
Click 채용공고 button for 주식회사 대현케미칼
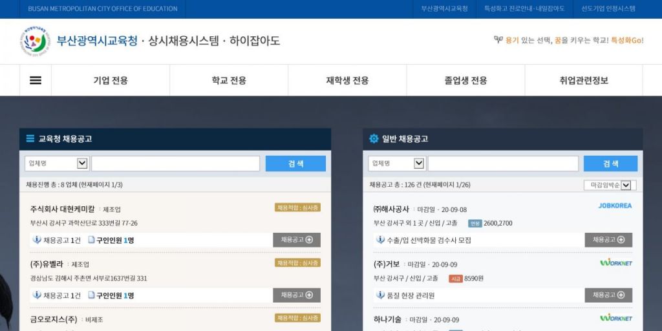click(x=297, y=240)
